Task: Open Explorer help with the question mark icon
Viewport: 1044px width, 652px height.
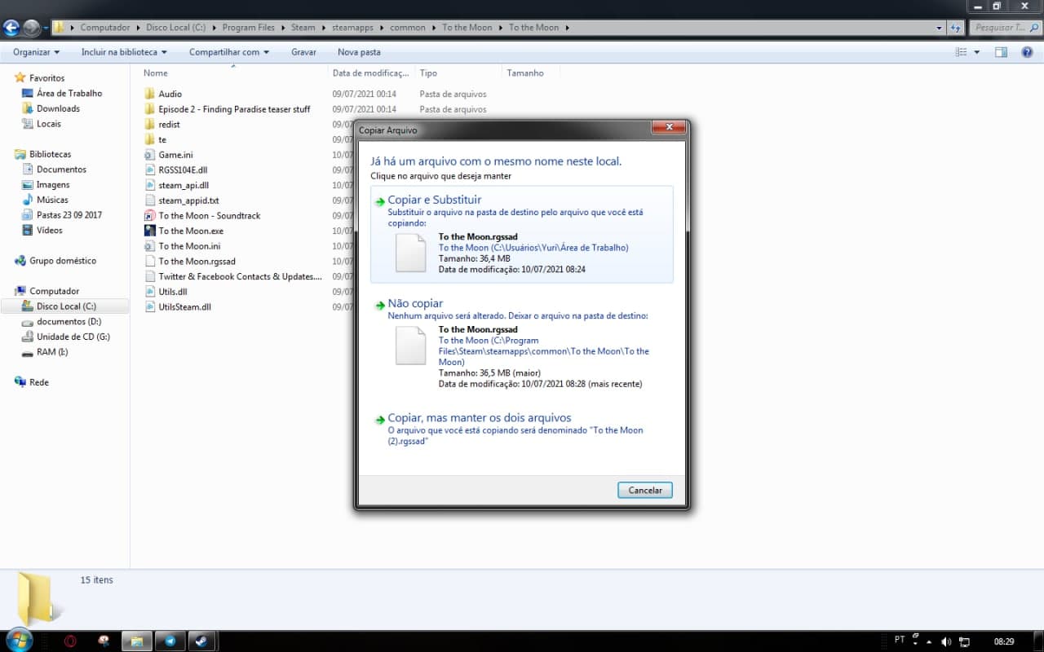Action: [x=1027, y=52]
